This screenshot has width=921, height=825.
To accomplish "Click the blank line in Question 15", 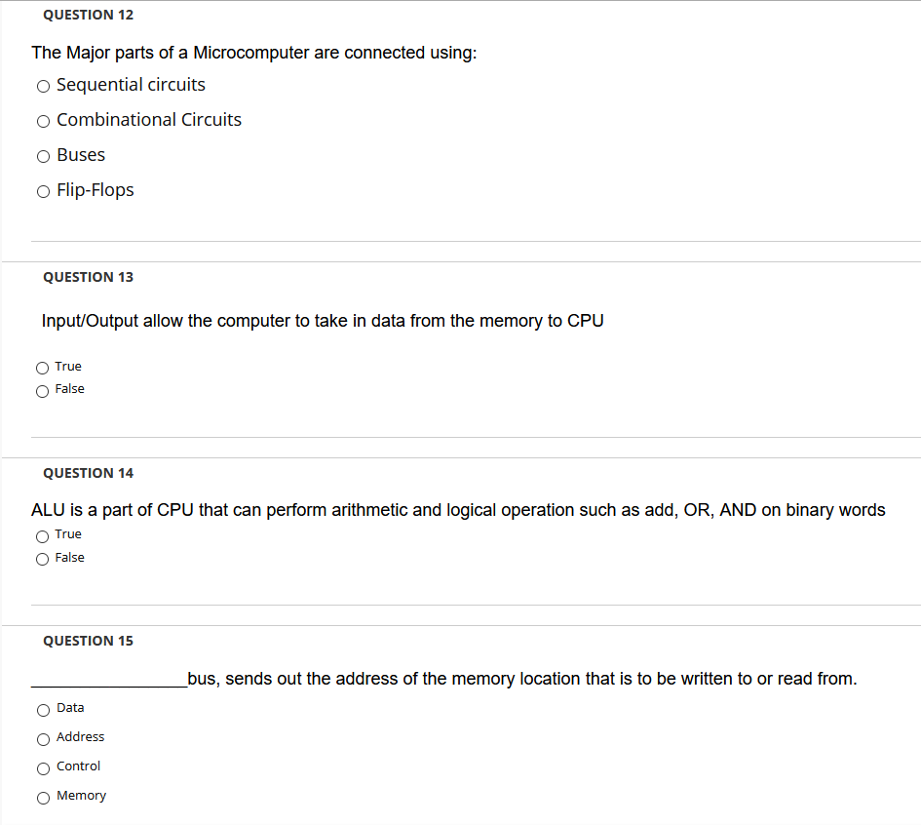I will tap(107, 680).
